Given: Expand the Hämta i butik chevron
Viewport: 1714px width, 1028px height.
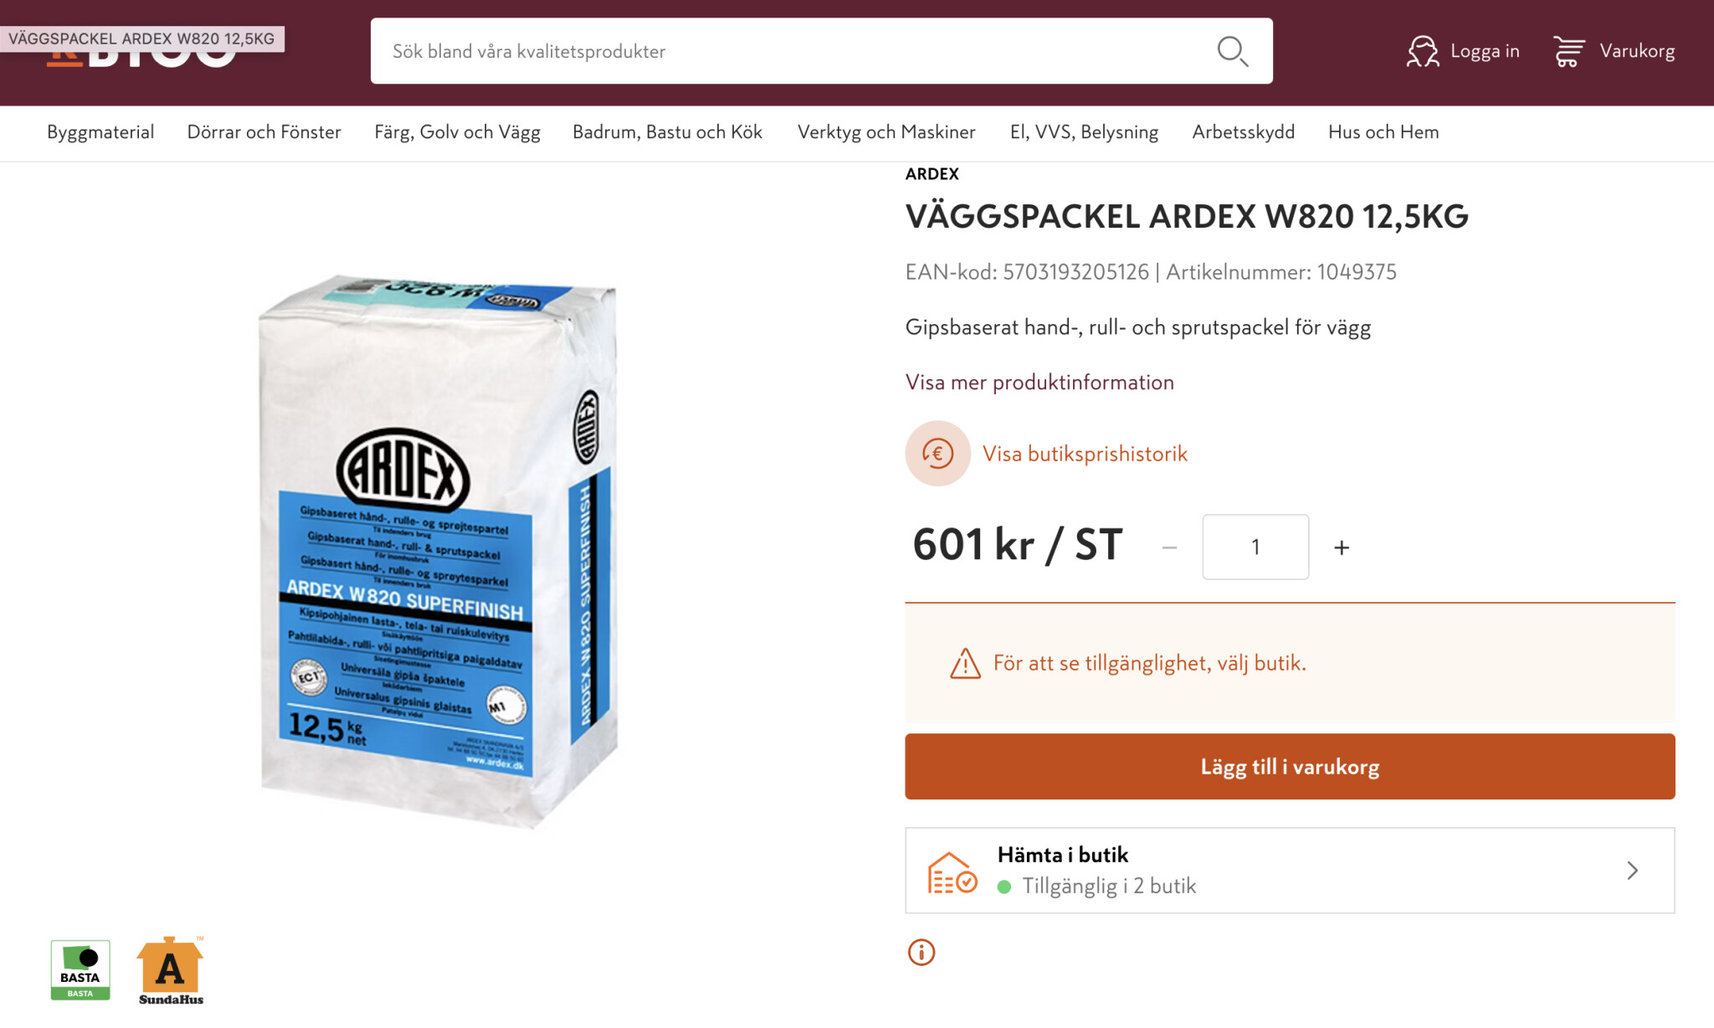Looking at the screenshot, I should 1632,871.
